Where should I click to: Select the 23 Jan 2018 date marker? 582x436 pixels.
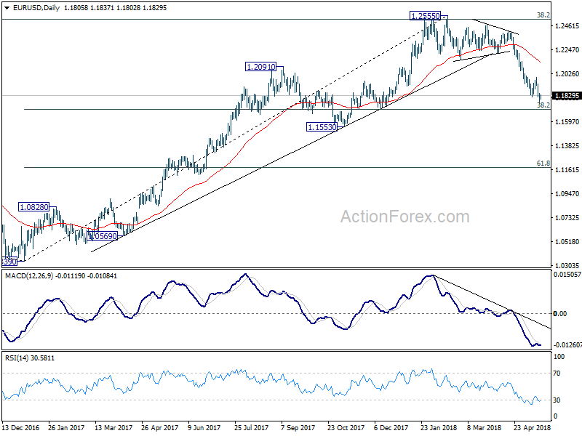439,427
